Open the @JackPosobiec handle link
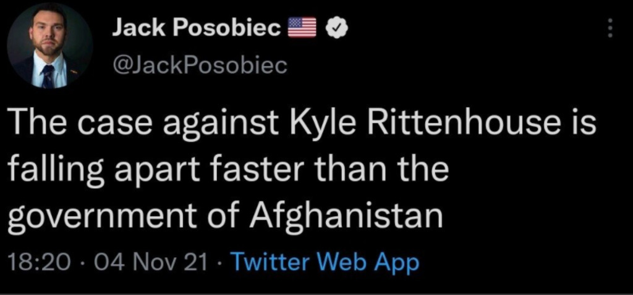The height and width of the screenshot is (295, 633). point(199,65)
